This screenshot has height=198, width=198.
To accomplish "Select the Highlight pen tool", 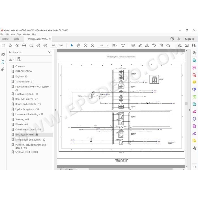I will click(140, 45).
